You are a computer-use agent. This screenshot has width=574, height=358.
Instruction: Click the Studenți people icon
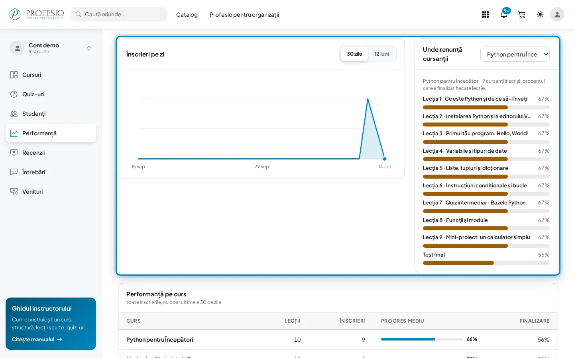pos(14,114)
